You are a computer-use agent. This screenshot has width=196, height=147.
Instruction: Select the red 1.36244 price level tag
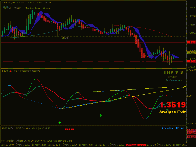click(x=191, y=42)
